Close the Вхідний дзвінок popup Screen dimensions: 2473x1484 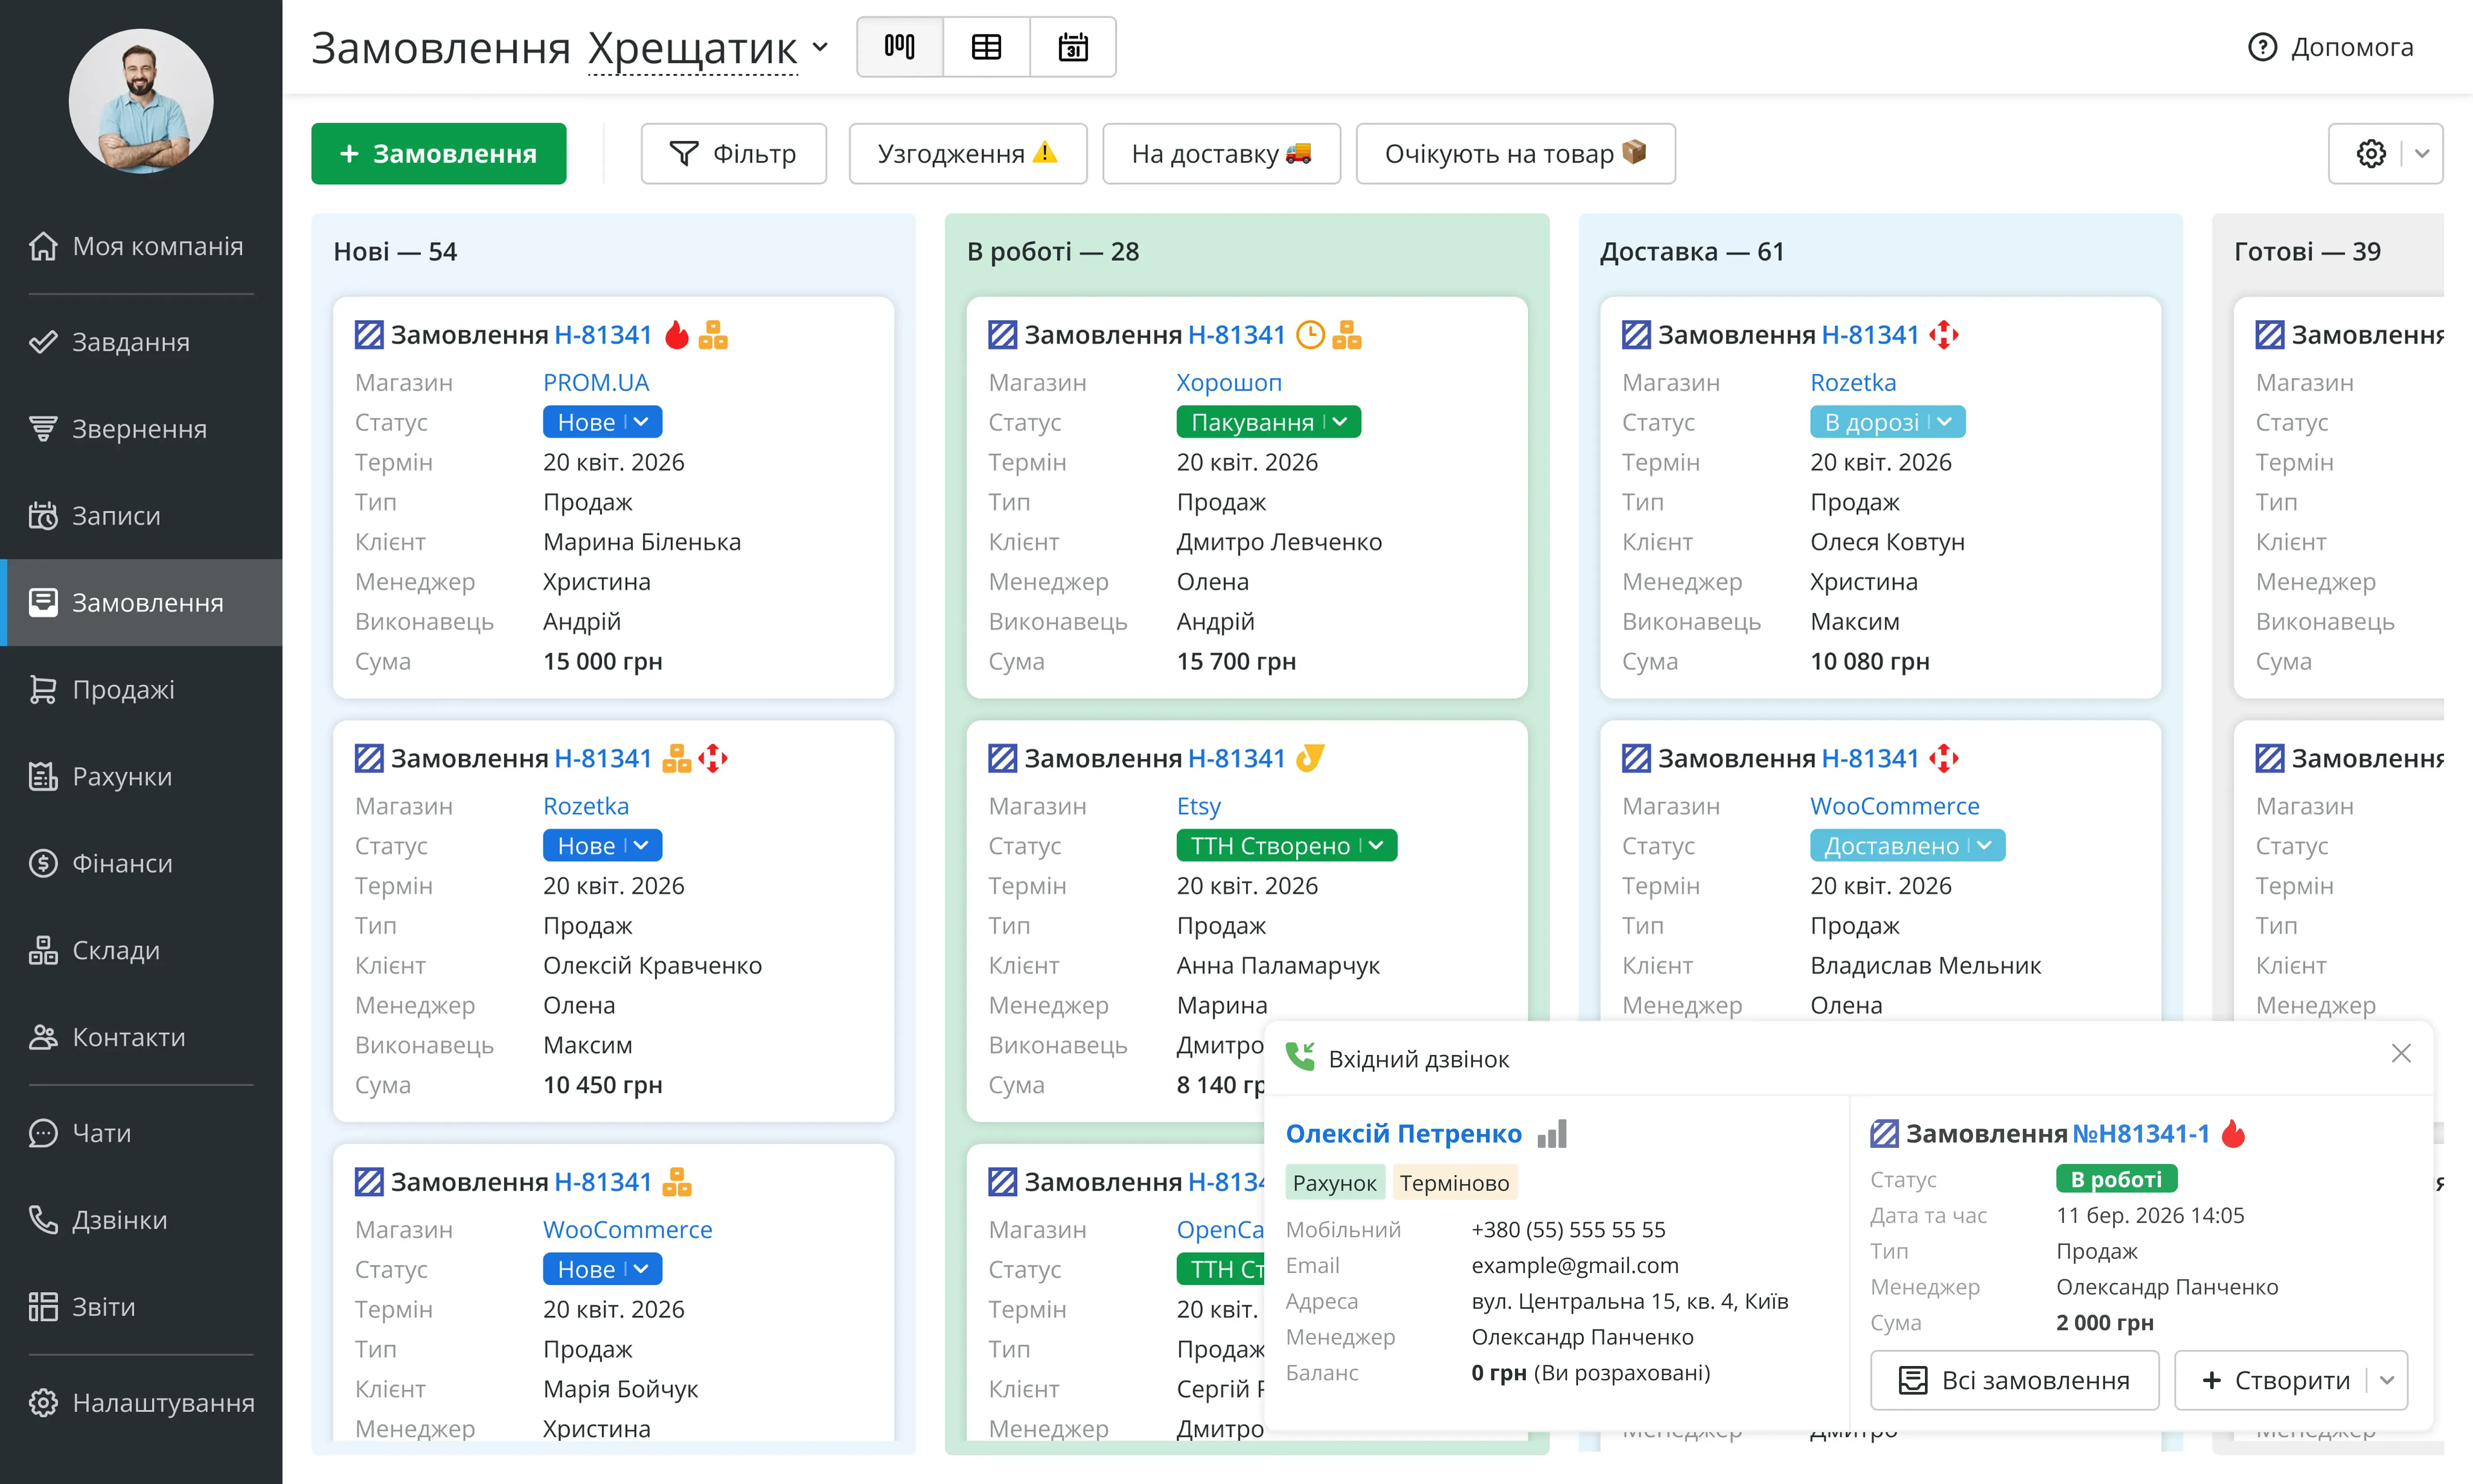tap(2401, 1053)
